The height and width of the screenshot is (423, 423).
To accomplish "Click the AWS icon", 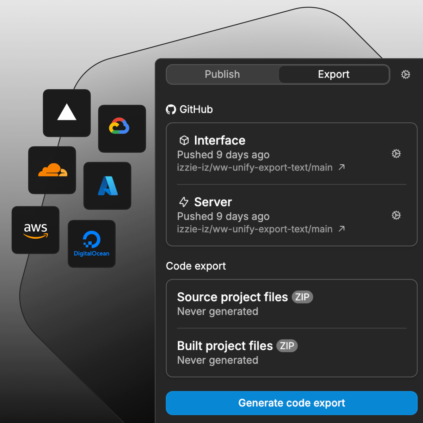I will point(35,230).
